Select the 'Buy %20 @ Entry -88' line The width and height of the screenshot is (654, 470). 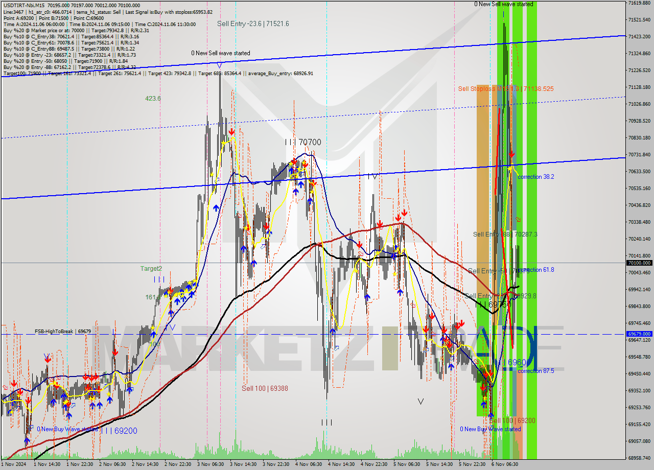tap(69, 67)
